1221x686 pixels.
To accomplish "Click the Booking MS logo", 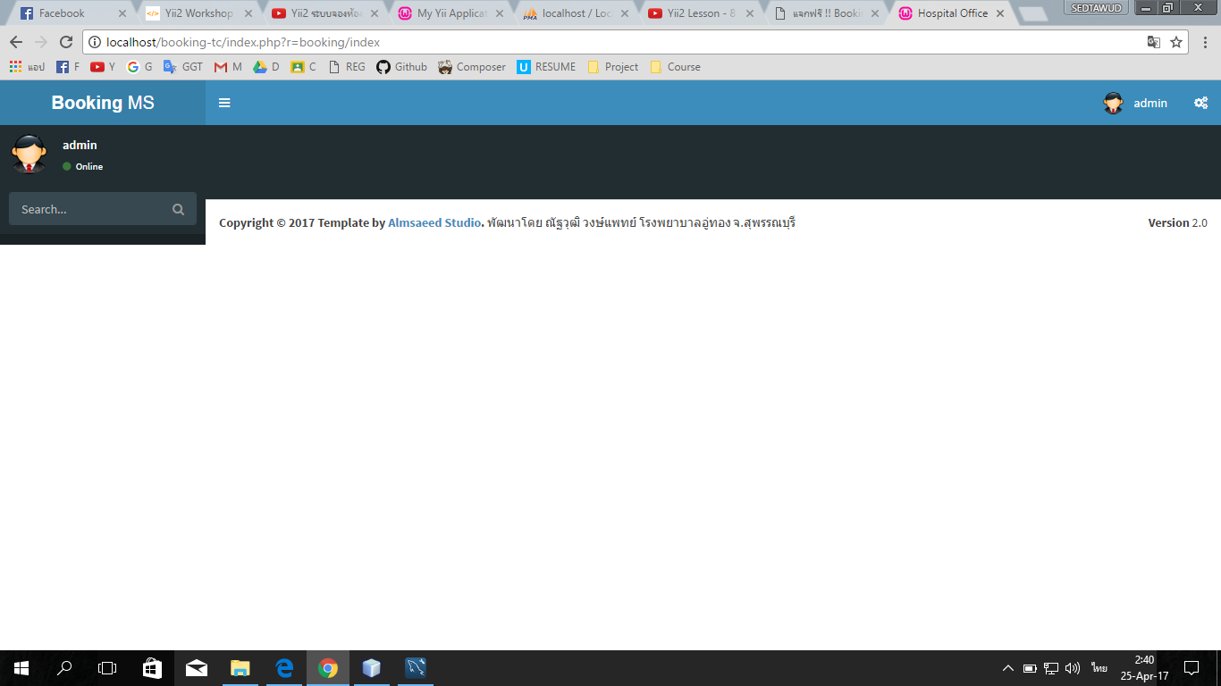I will tap(103, 103).
